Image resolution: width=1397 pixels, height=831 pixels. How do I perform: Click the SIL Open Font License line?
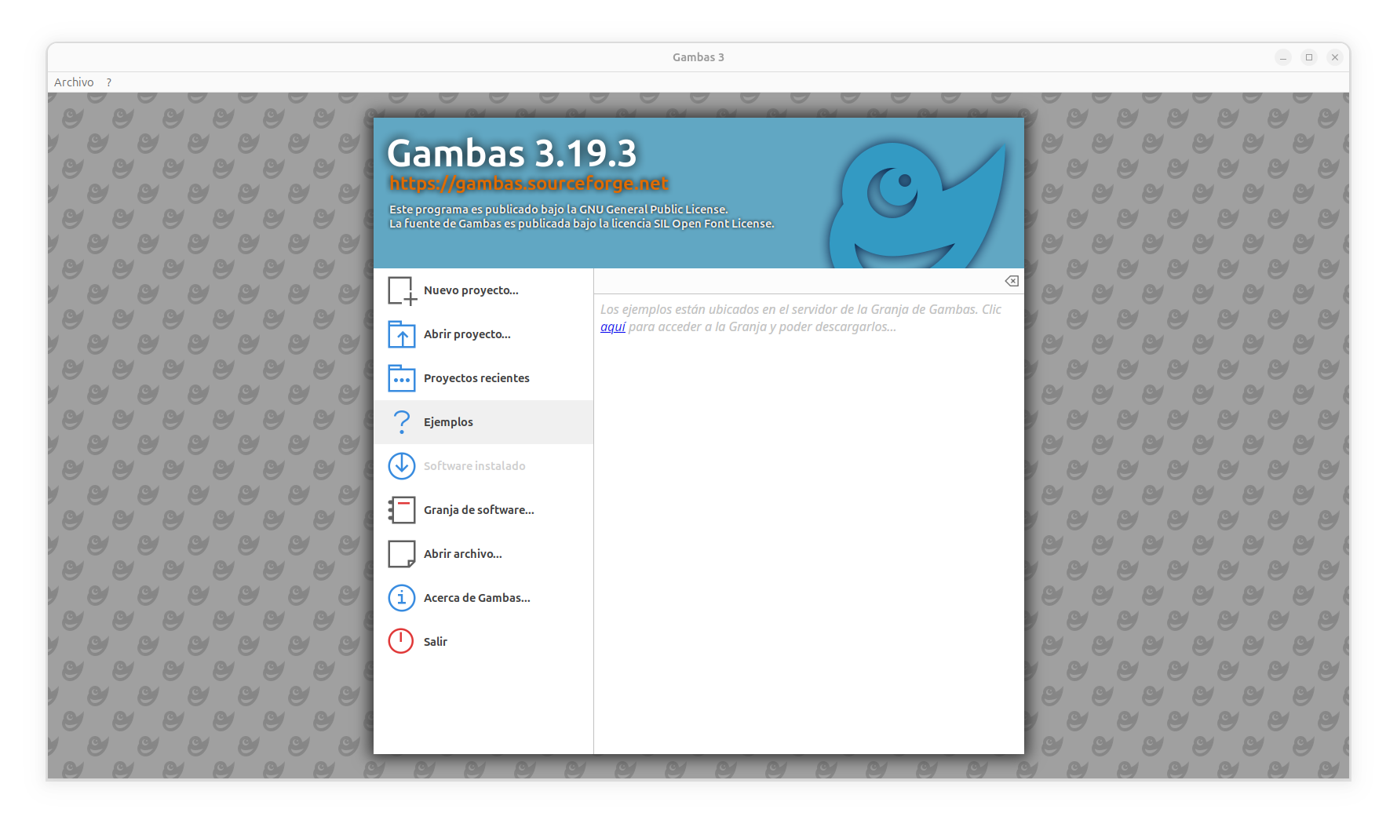coord(582,224)
